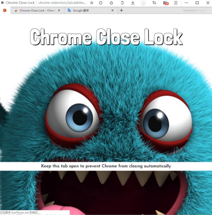Click the faded icon next to the crop tool
The image size is (212, 215).
143,3
